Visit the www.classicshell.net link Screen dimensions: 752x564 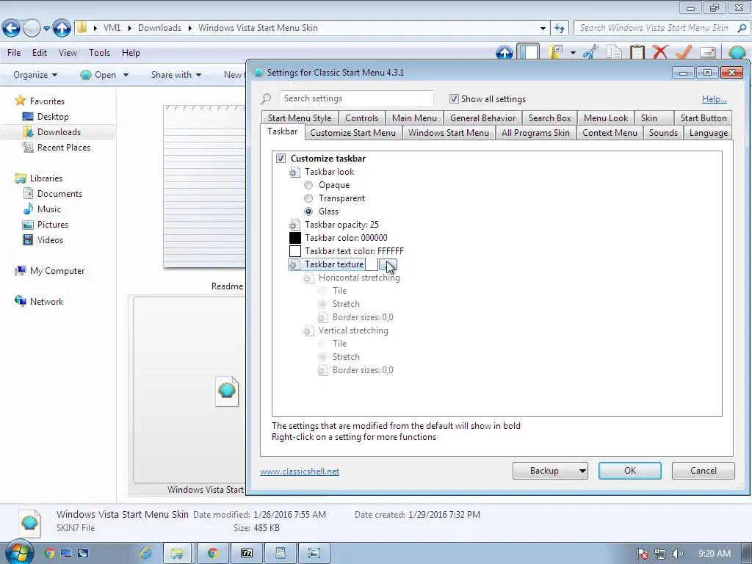(300, 471)
